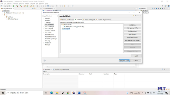
Task: Click the Problems view filter icon
Action: pyautogui.click(x=162, y=69)
